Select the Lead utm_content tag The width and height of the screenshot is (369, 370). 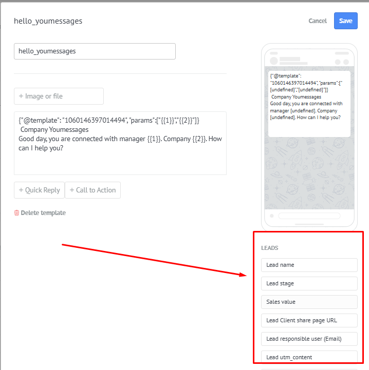coord(309,357)
